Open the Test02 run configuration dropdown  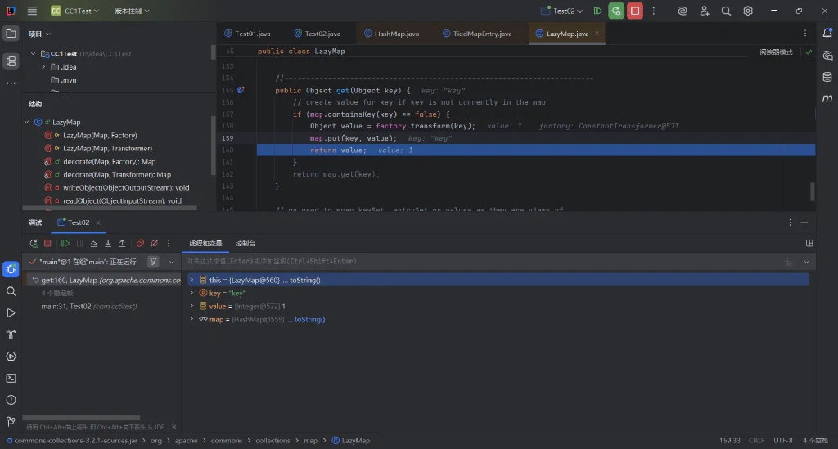[x=561, y=11]
